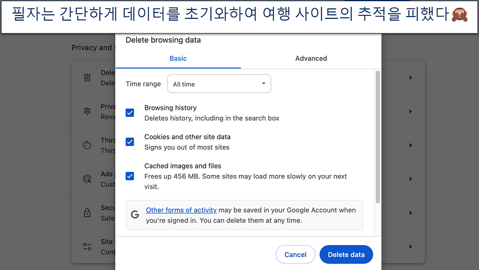Select the Basic tab

click(x=178, y=58)
